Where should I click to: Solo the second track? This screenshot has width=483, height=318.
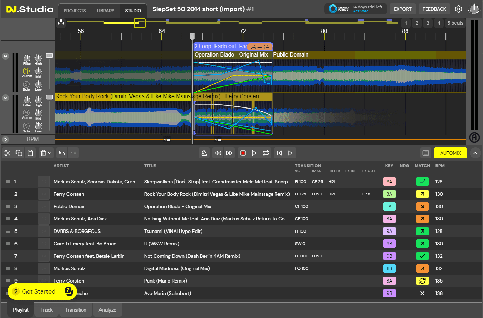tap(27, 126)
